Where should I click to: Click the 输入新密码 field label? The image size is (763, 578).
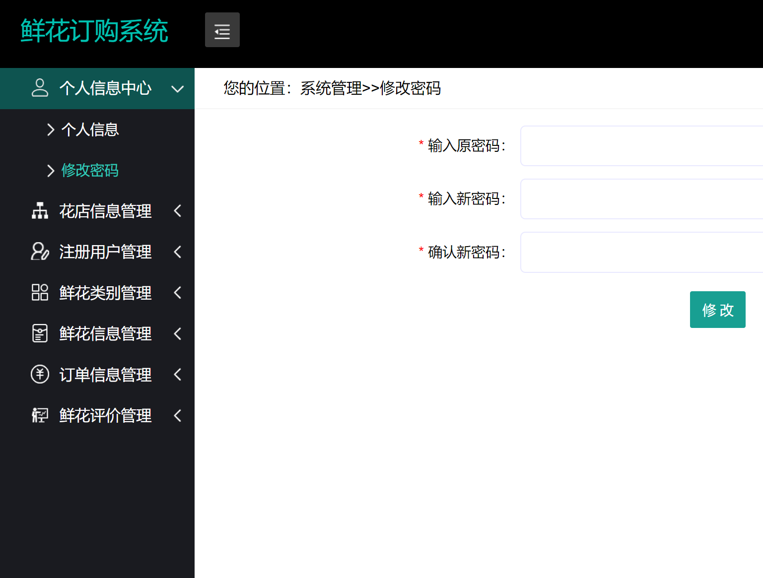pyautogui.click(x=467, y=199)
